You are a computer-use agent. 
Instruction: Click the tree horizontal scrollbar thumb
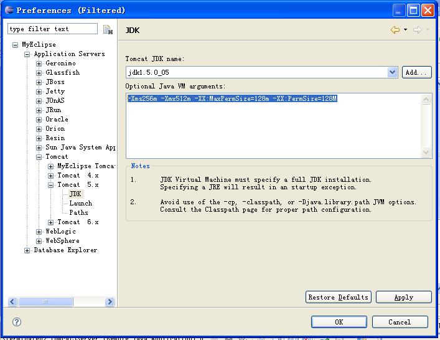pos(45,302)
